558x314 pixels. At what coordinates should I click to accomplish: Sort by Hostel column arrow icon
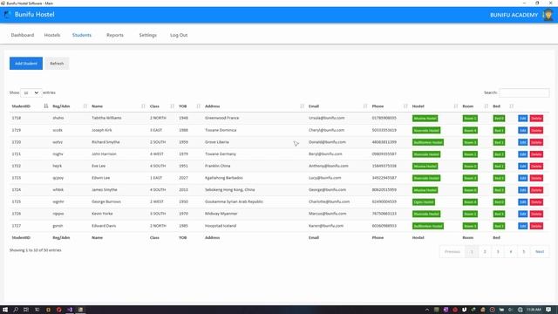[x=455, y=106]
